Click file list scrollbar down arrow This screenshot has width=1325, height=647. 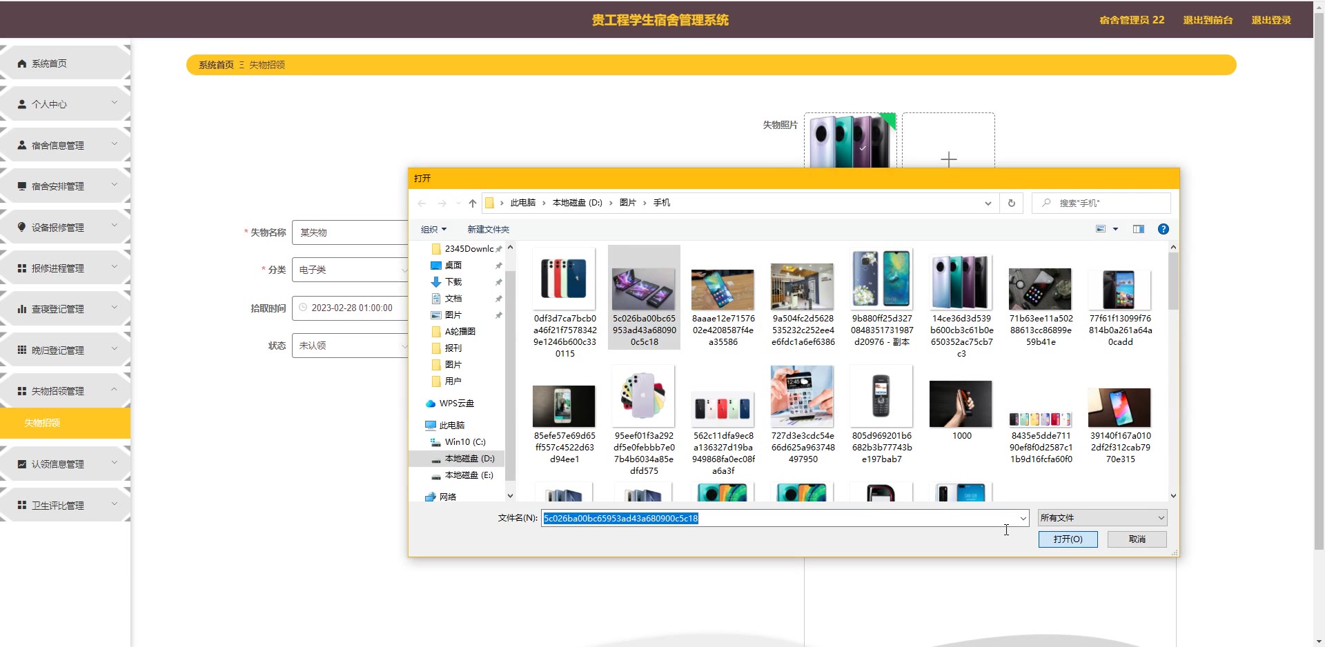(1173, 496)
